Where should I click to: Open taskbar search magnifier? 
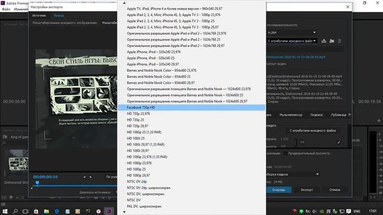15,211
